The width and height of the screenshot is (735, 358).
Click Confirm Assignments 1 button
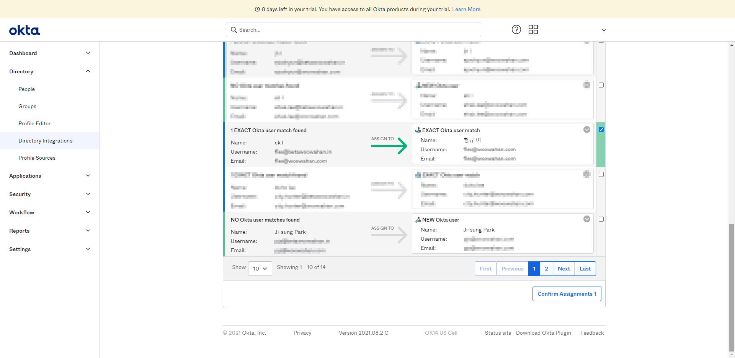(567, 294)
